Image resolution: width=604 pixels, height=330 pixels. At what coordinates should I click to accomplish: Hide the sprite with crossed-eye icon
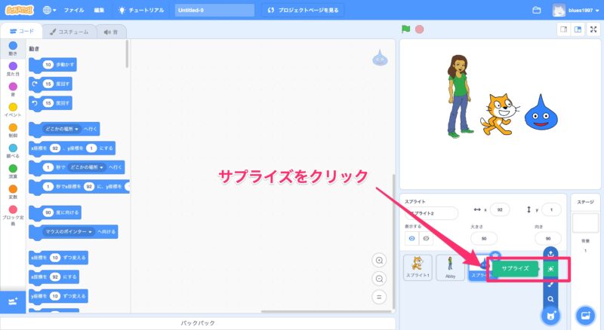pos(427,237)
